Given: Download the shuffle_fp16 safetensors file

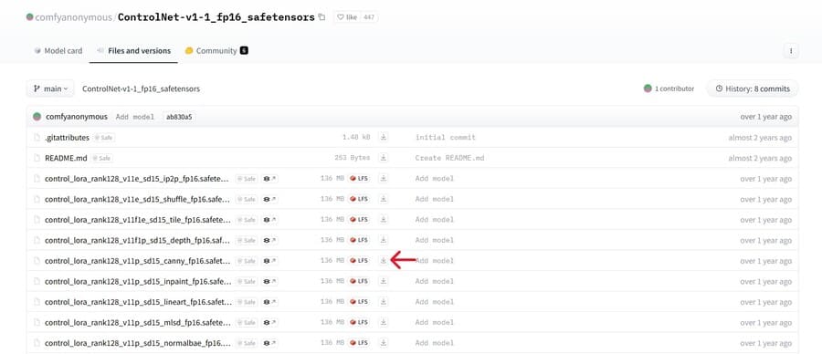Looking at the screenshot, I should [384, 199].
